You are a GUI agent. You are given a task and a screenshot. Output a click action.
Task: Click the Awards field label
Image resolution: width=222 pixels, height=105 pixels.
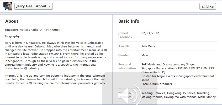point(124,46)
